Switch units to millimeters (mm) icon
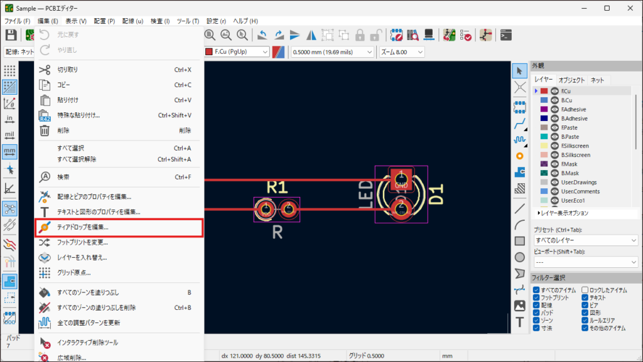The width and height of the screenshot is (643, 362). coord(9,151)
